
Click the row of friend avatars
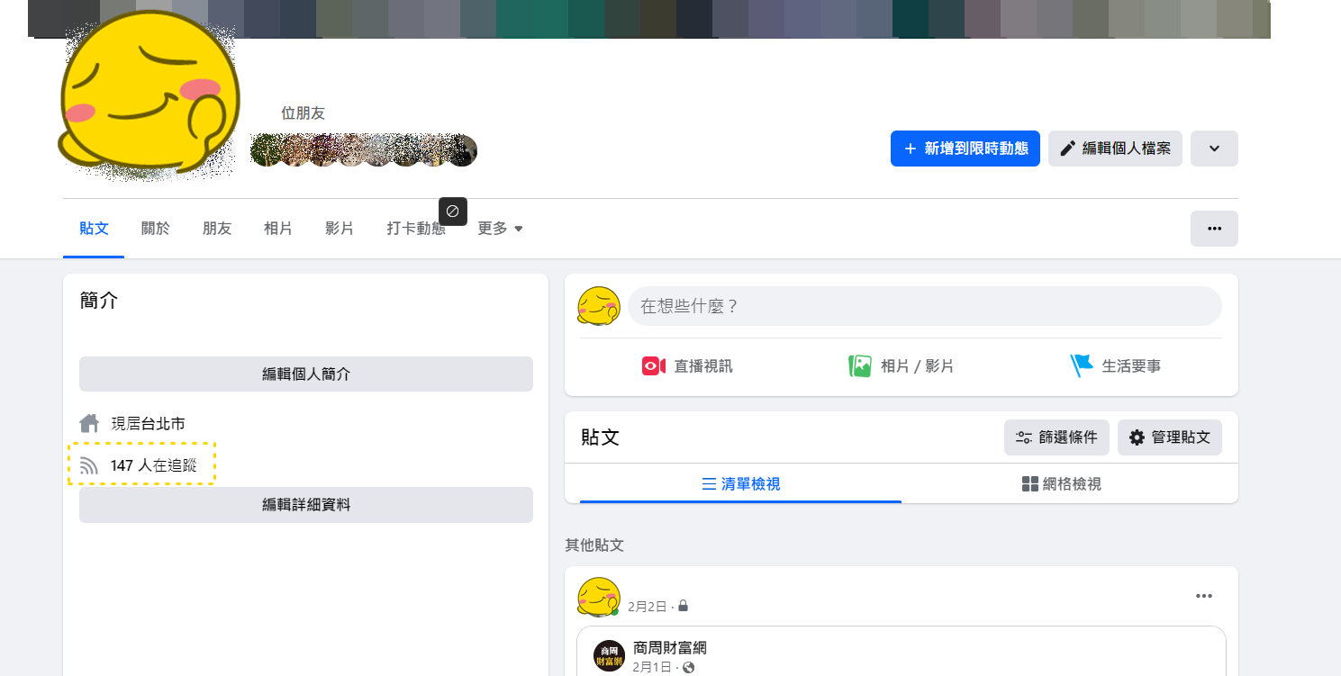pyautogui.click(x=364, y=150)
